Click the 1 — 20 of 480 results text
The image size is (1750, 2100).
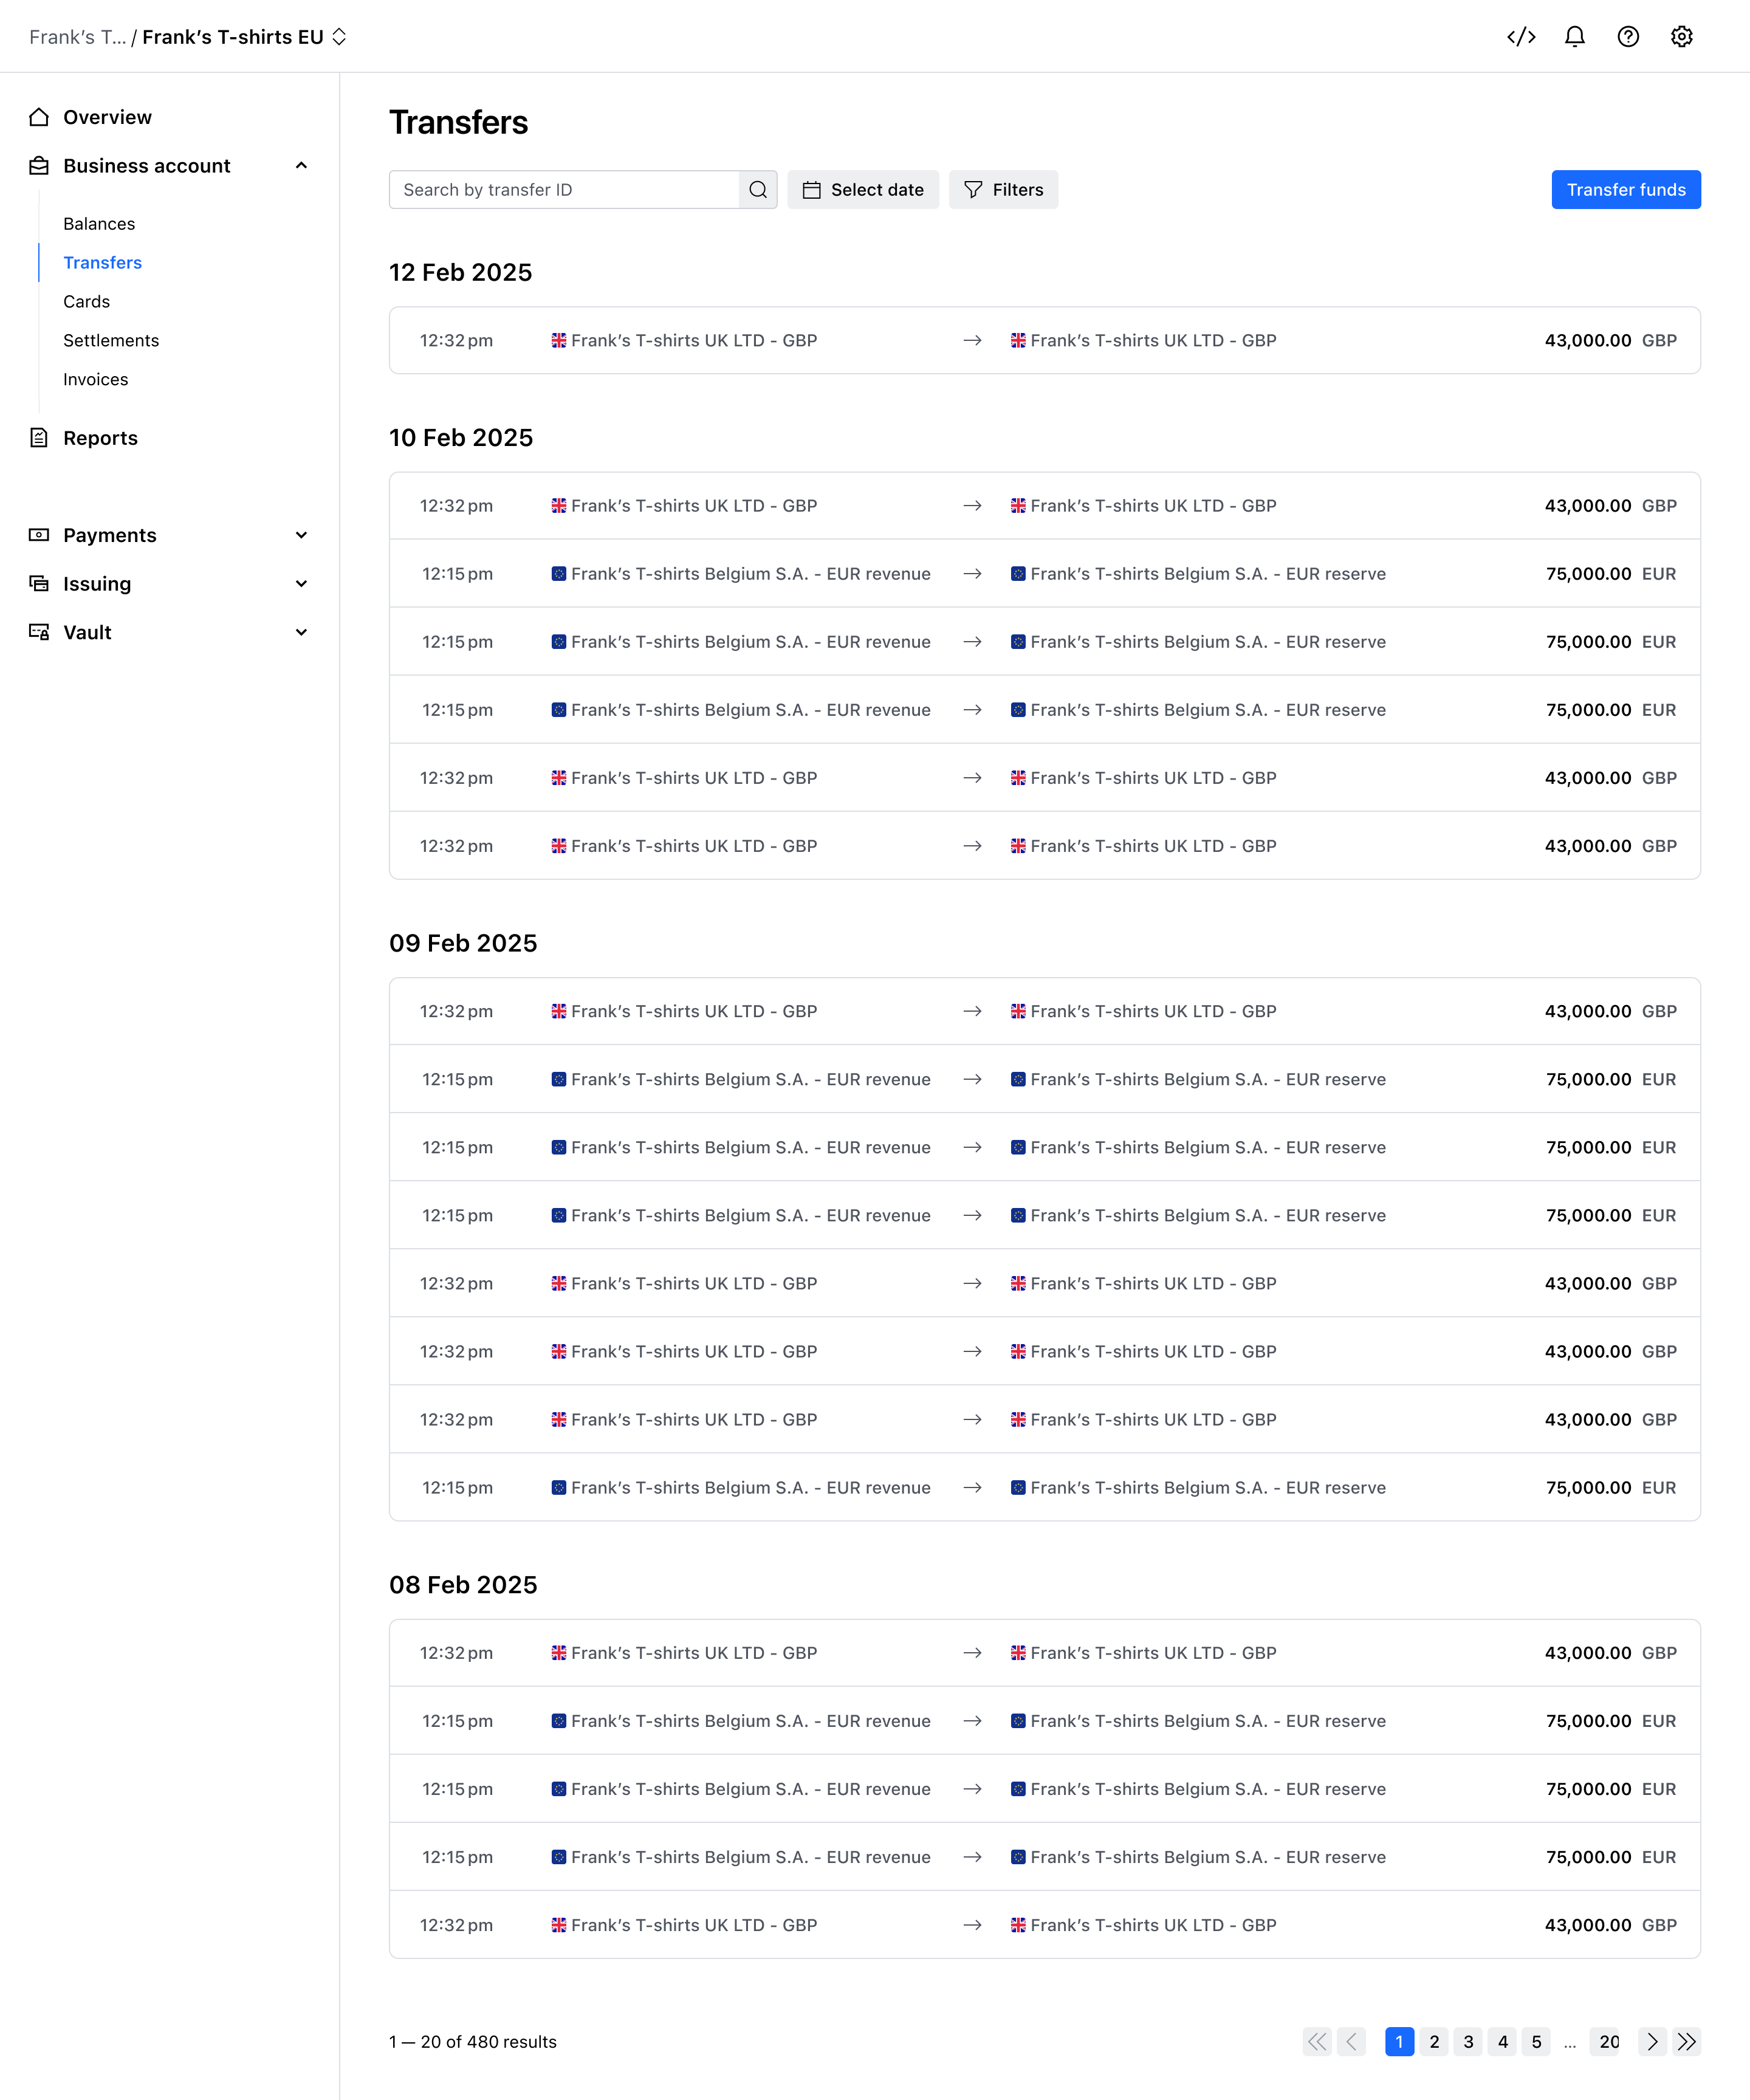[x=473, y=2041]
